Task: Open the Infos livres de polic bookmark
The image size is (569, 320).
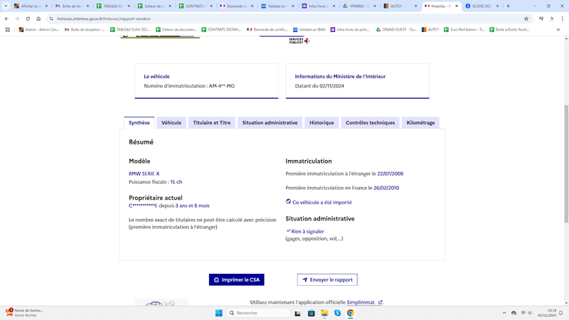Action: pyautogui.click(x=350, y=29)
